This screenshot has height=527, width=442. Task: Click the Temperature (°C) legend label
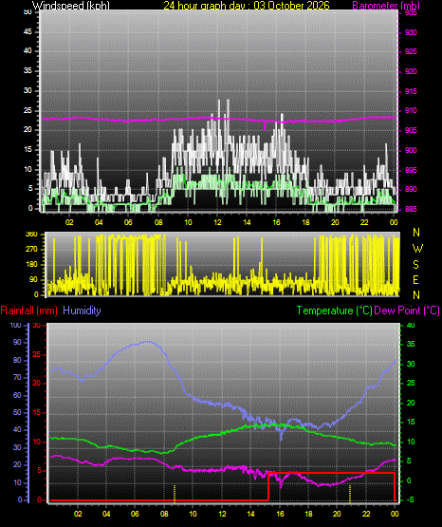(335, 311)
